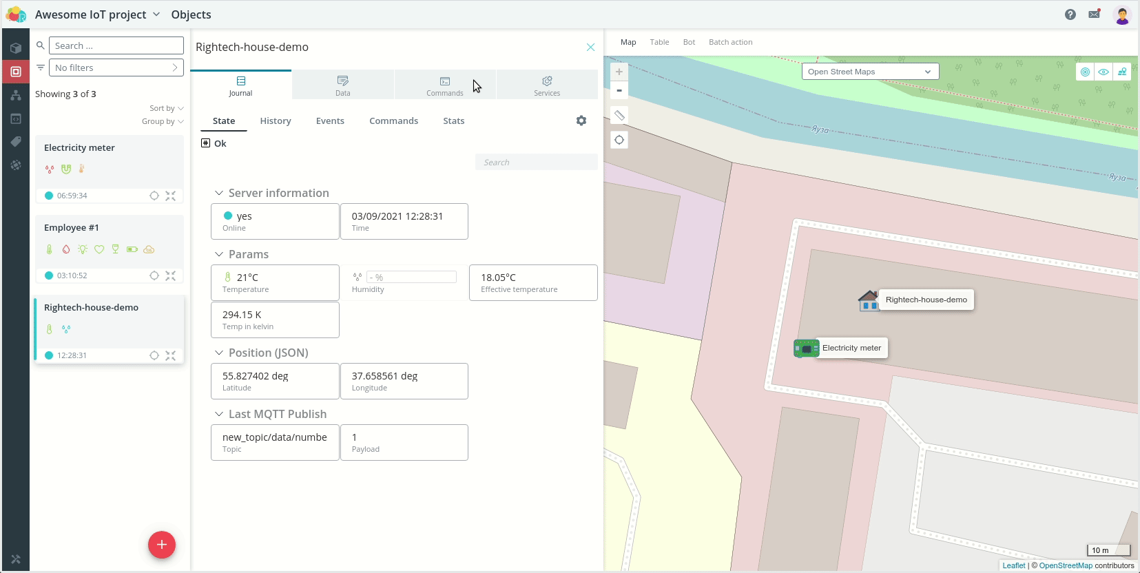Select the Electricity meter object card
This screenshot has width=1140, height=573.
point(110,169)
